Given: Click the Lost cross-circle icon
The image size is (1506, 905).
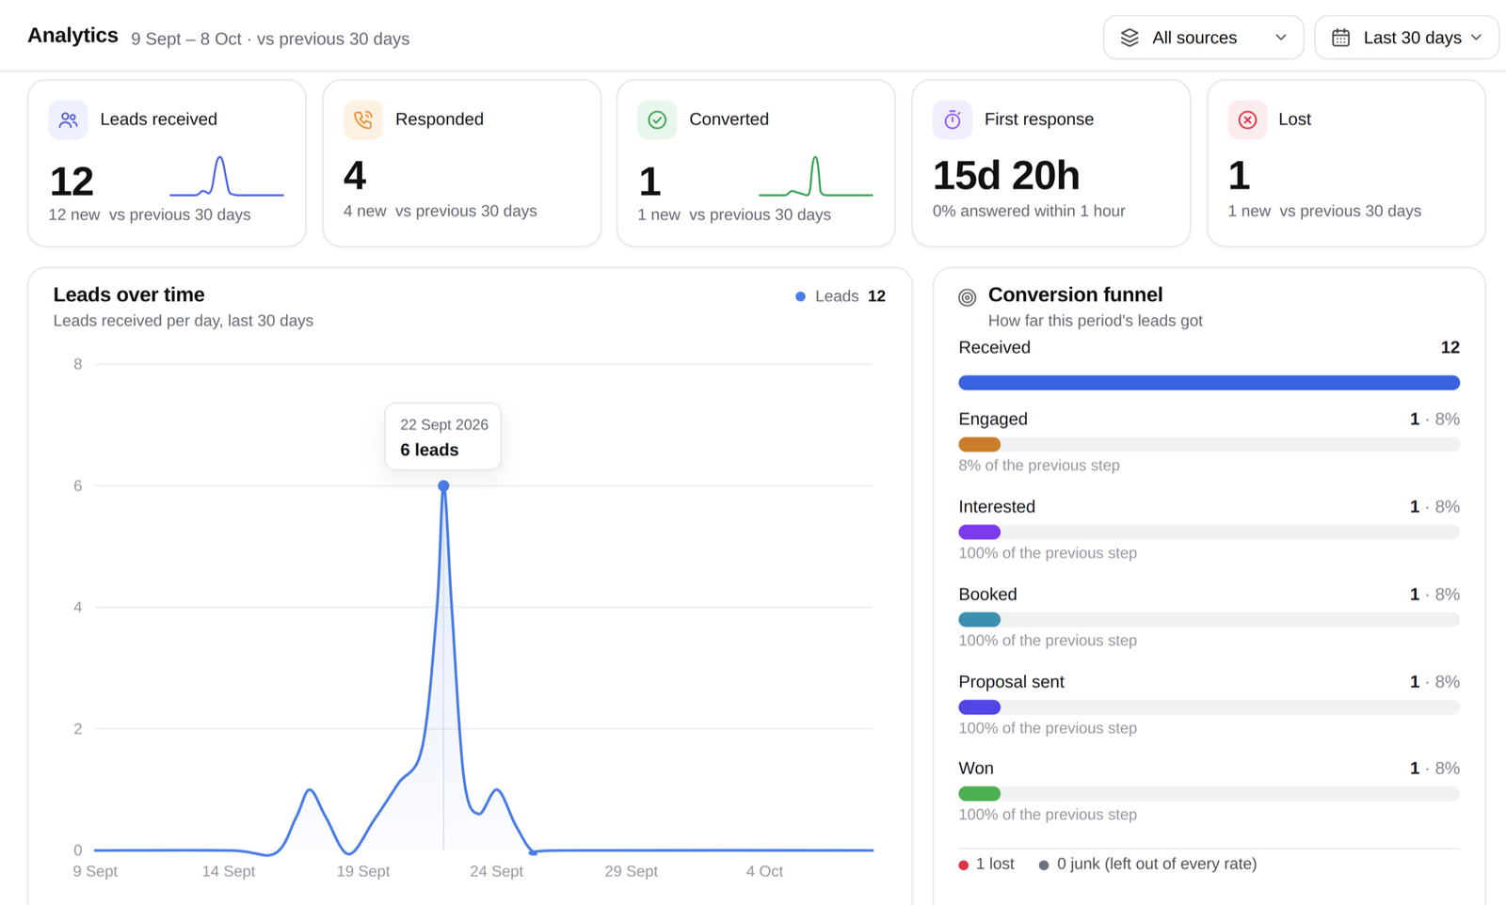Looking at the screenshot, I should click(1247, 119).
